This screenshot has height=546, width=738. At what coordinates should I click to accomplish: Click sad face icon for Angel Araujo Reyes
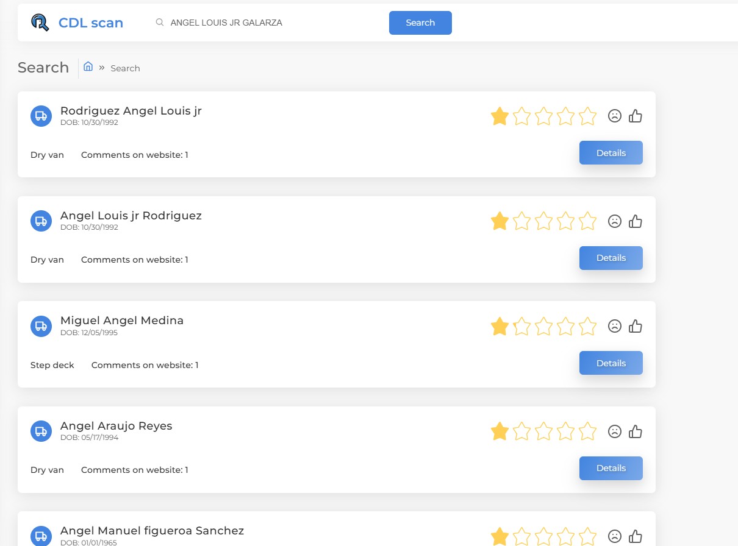point(615,431)
